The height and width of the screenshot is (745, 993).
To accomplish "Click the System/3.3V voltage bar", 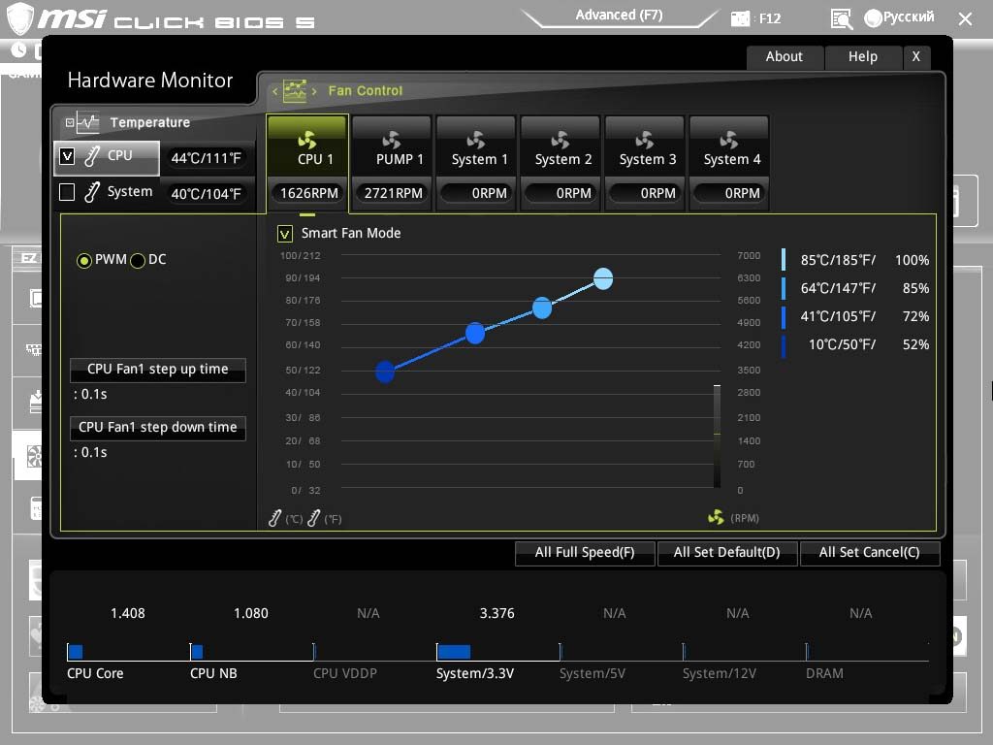I will coord(454,652).
